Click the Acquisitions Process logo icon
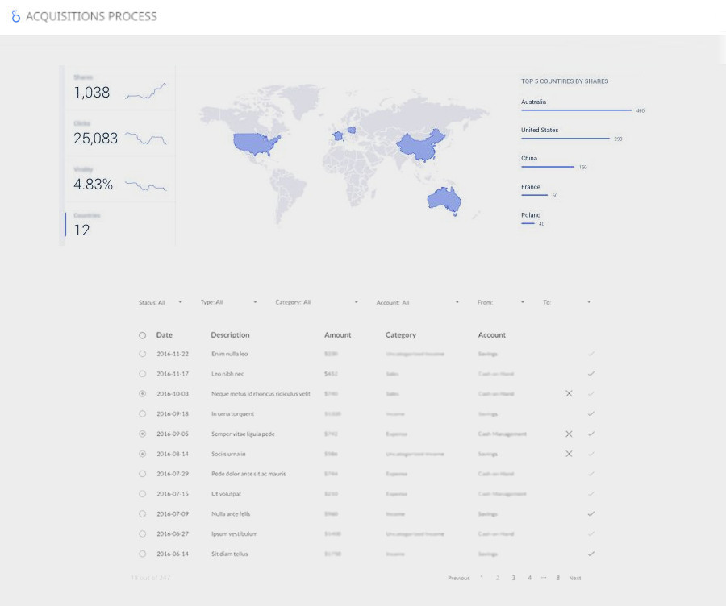Image resolution: width=726 pixels, height=606 pixels. click(15, 16)
